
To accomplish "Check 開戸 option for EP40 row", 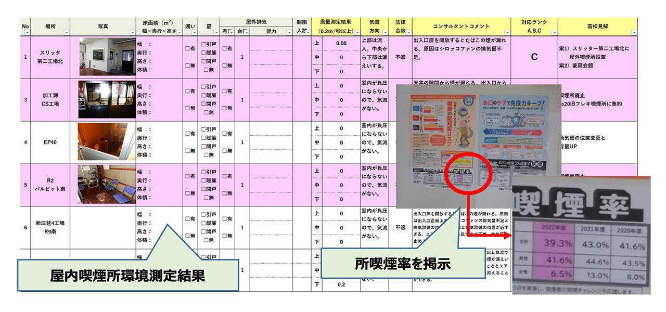I will click(x=209, y=147).
